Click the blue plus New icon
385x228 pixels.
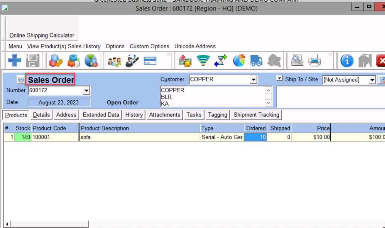(15, 61)
